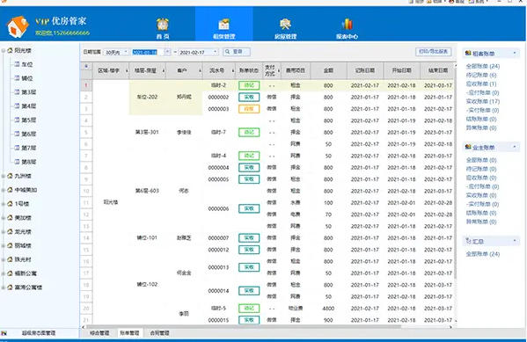Viewport: 527px width, 342px height.
Task: Open the 首页 home alarm-clock icon
Action: tap(163, 25)
